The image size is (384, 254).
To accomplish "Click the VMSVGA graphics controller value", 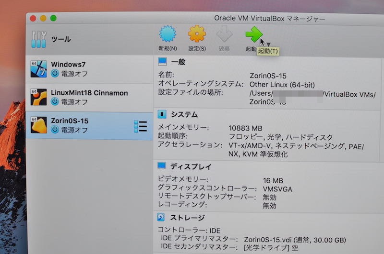I will coord(277,189).
